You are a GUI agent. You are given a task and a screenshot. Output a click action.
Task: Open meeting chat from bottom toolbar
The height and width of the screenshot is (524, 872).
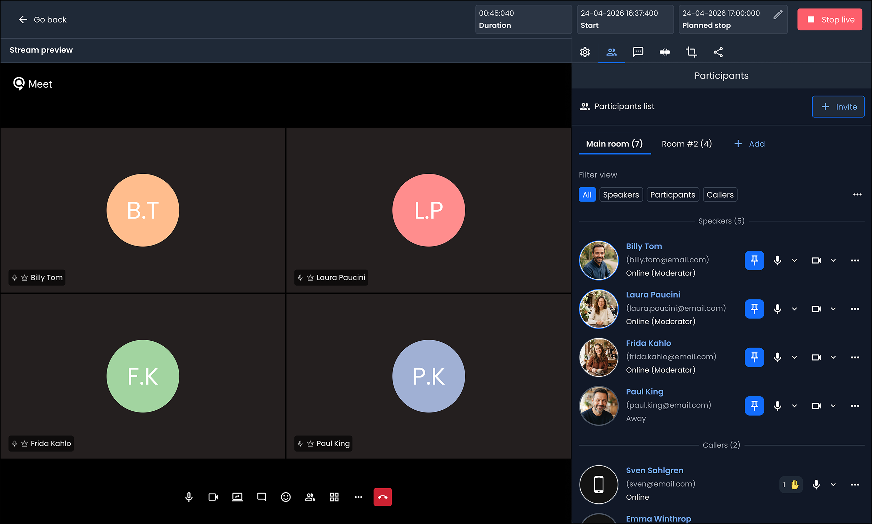point(262,497)
